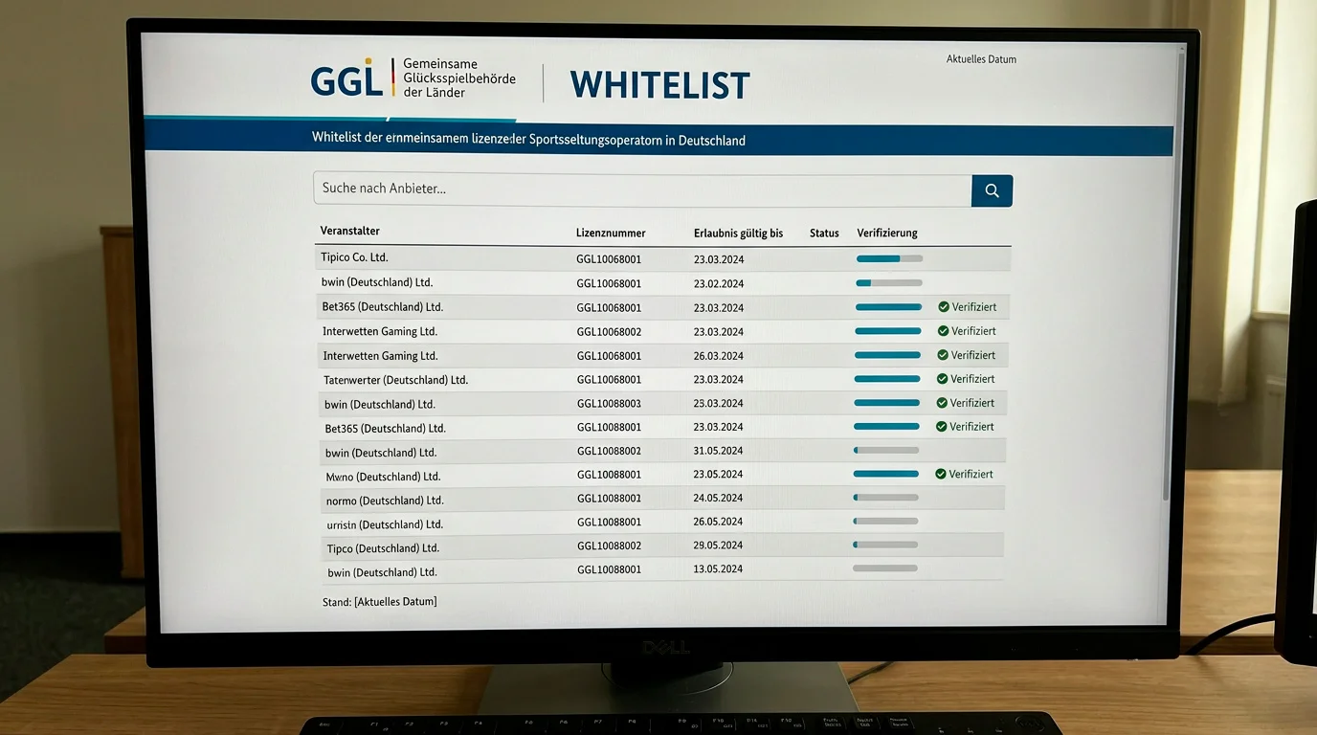Image resolution: width=1317 pixels, height=735 pixels.
Task: Click the date 26.05.2024
Action: [719, 522]
